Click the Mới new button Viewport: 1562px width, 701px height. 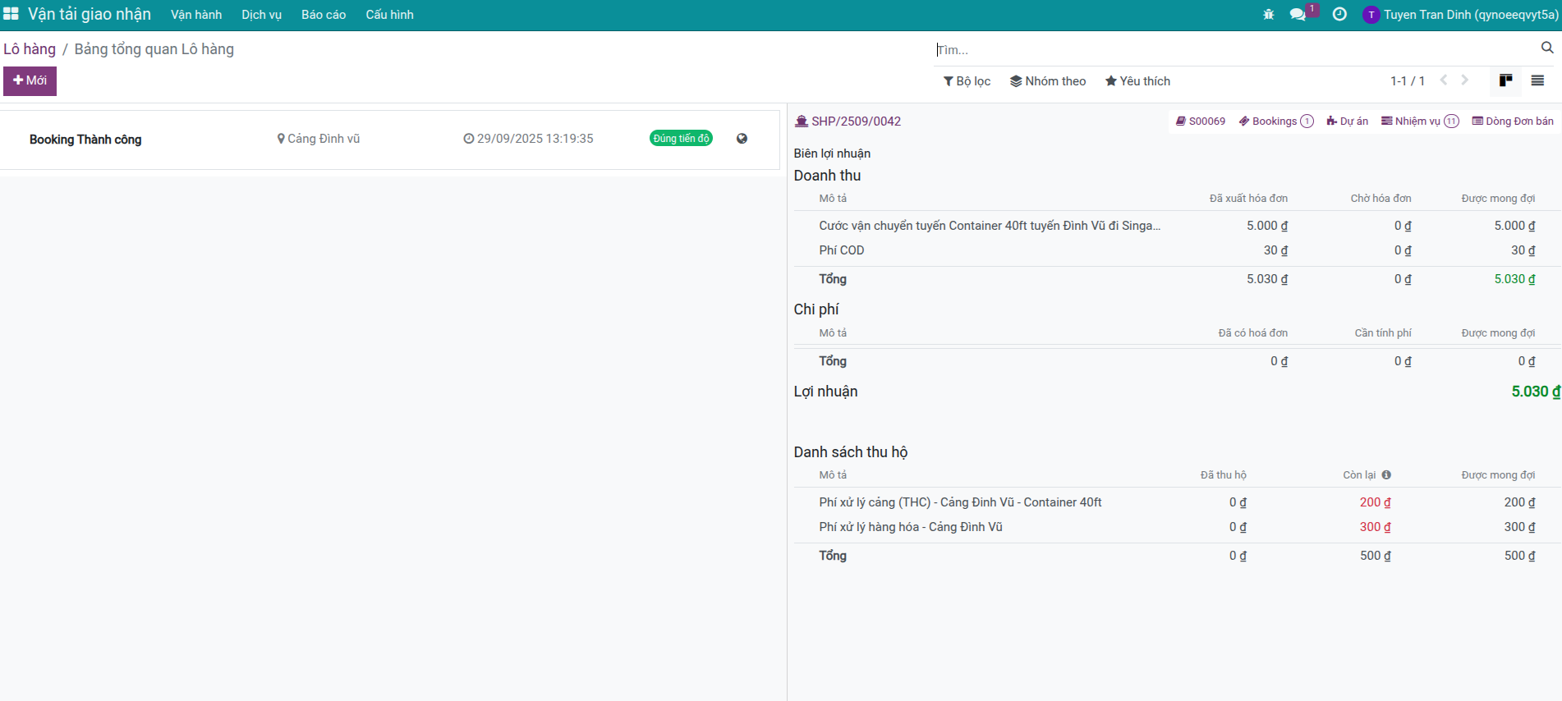tap(30, 80)
